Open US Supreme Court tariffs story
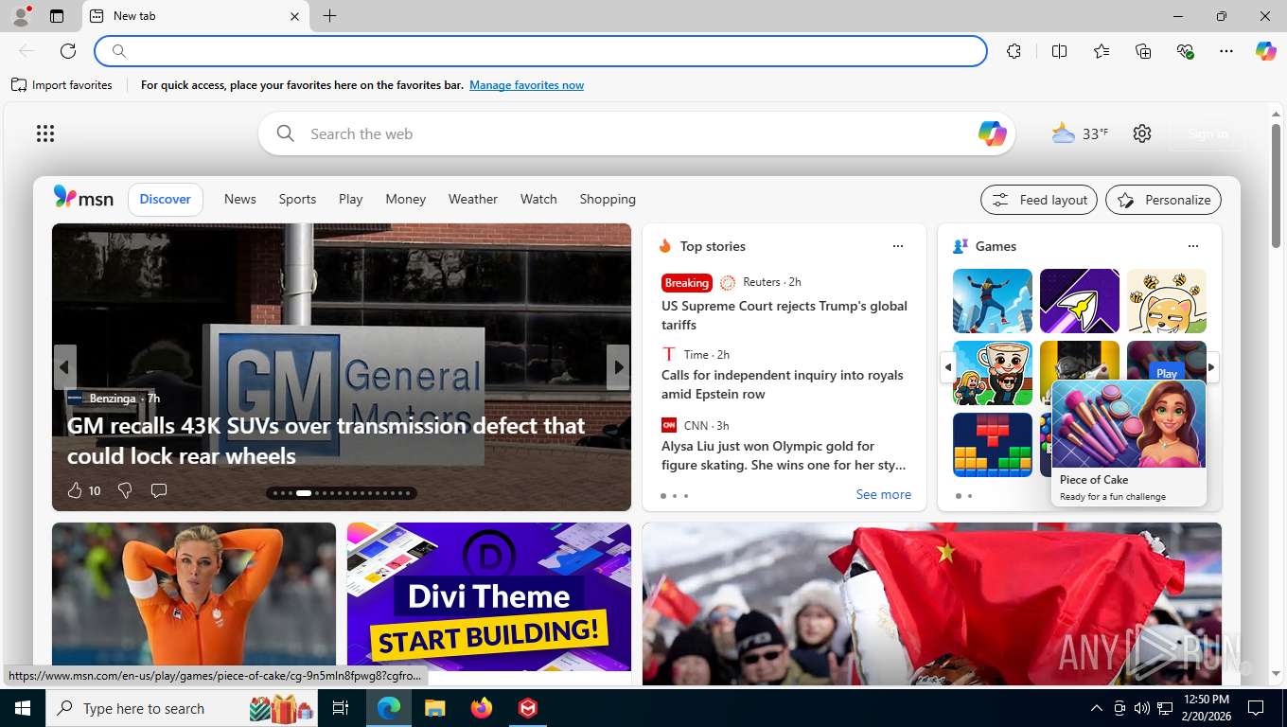Viewport: 1287px width, 727px height. pos(785,315)
